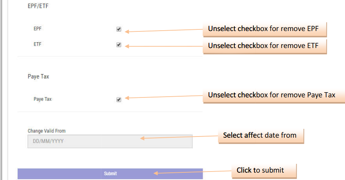Toggle the Paye Tax checkbox
The width and height of the screenshot is (345, 180).
[x=119, y=99]
